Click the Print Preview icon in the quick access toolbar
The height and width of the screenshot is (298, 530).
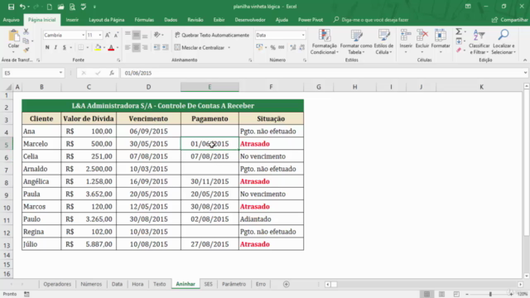(x=72, y=7)
